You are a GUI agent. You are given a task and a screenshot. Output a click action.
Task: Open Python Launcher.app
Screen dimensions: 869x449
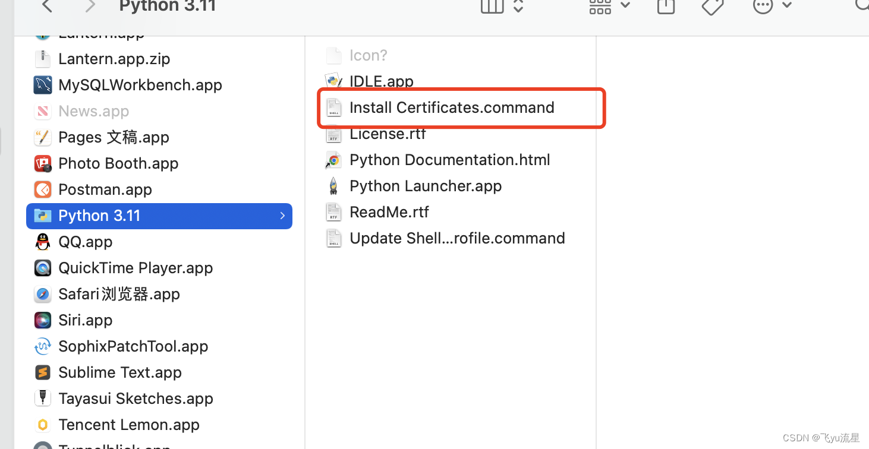[x=426, y=186]
